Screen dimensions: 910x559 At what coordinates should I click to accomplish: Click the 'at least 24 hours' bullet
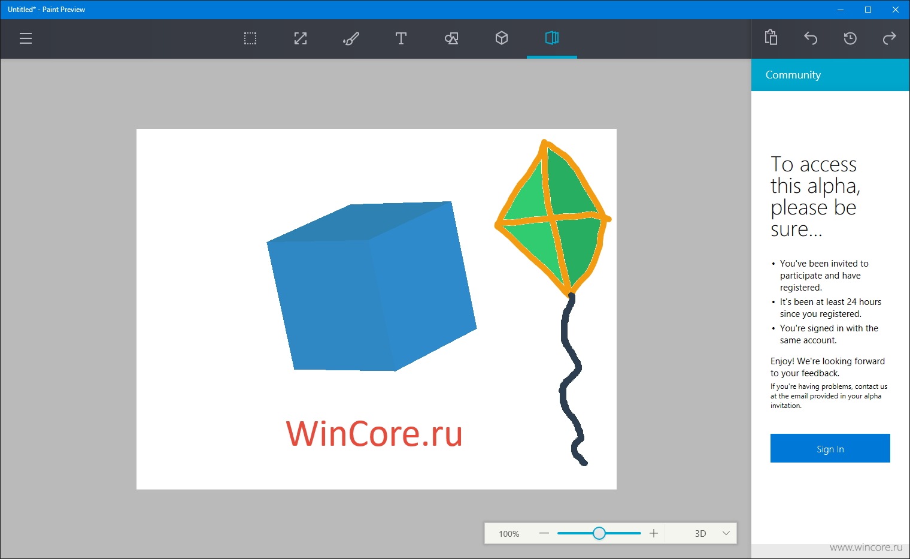coord(830,308)
